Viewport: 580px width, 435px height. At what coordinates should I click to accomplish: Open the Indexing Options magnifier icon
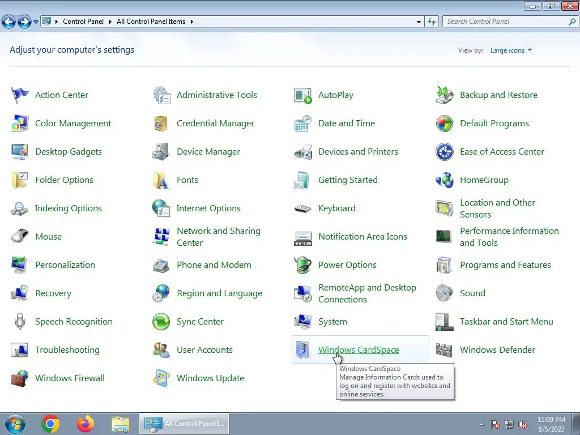(20, 208)
